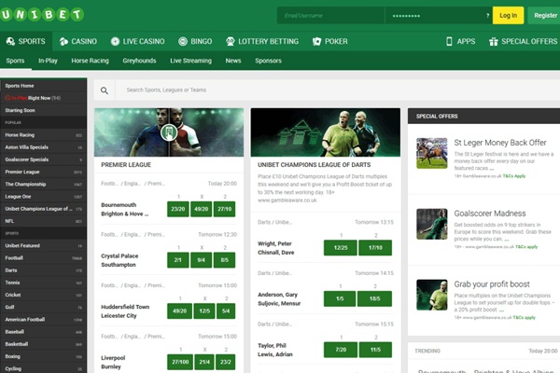Click the Search Sports, Leagues or Teams field
The height and width of the screenshot is (373, 560).
[x=338, y=90]
